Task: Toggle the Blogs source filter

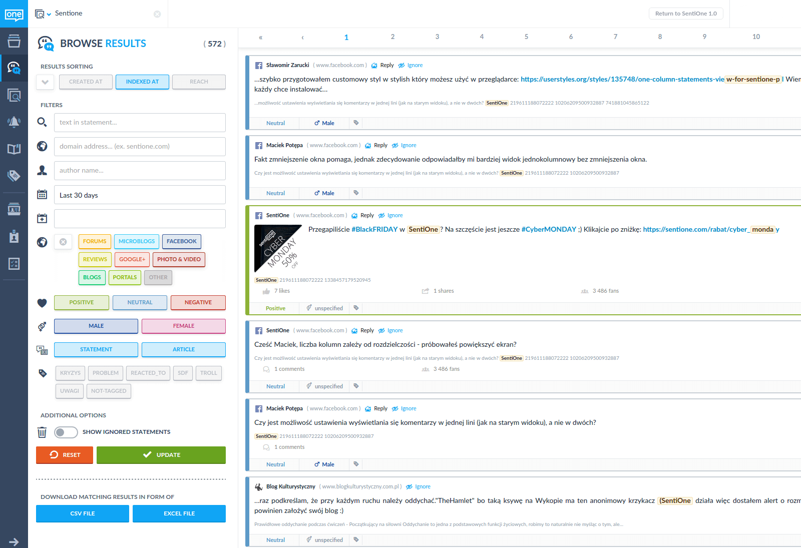Action: (x=92, y=277)
